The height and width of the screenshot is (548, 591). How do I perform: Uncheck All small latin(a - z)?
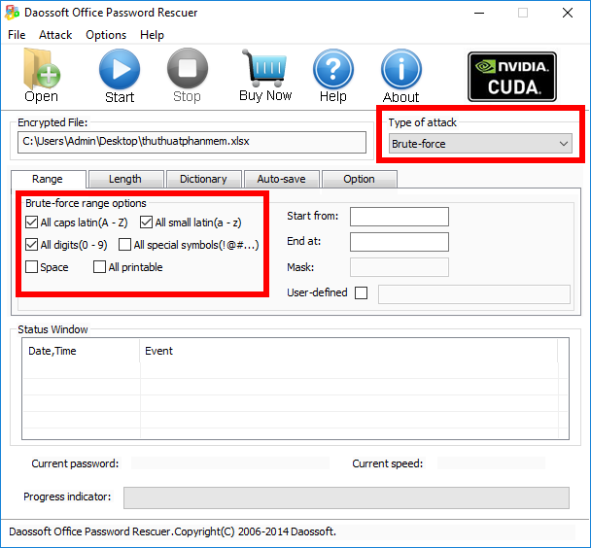[146, 223]
